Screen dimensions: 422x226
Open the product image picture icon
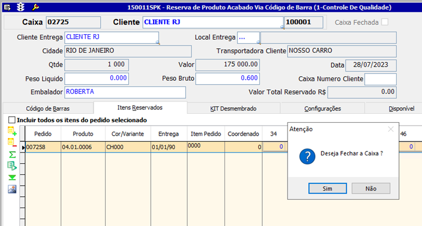12,189
